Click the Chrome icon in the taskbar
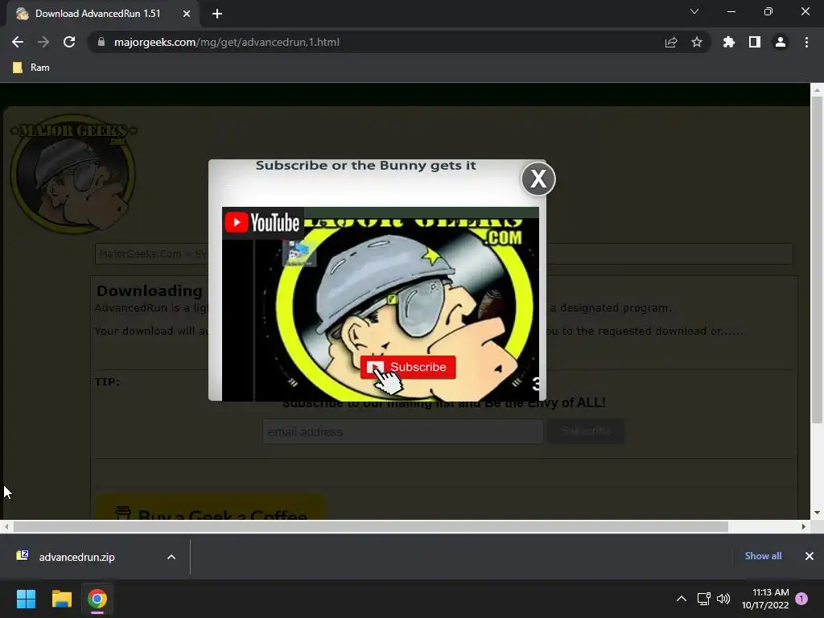This screenshot has width=824, height=618. 97,599
